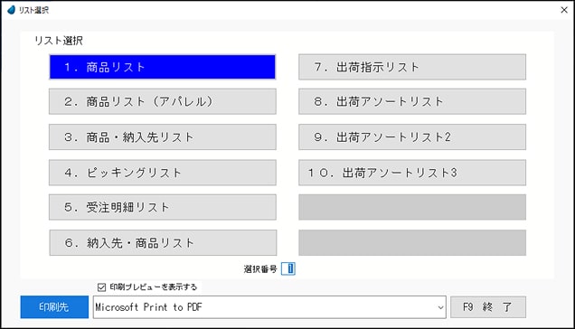Click the Microsoft Print to PDF combo box
Viewport: 575px width, 329px height.
click(269, 307)
